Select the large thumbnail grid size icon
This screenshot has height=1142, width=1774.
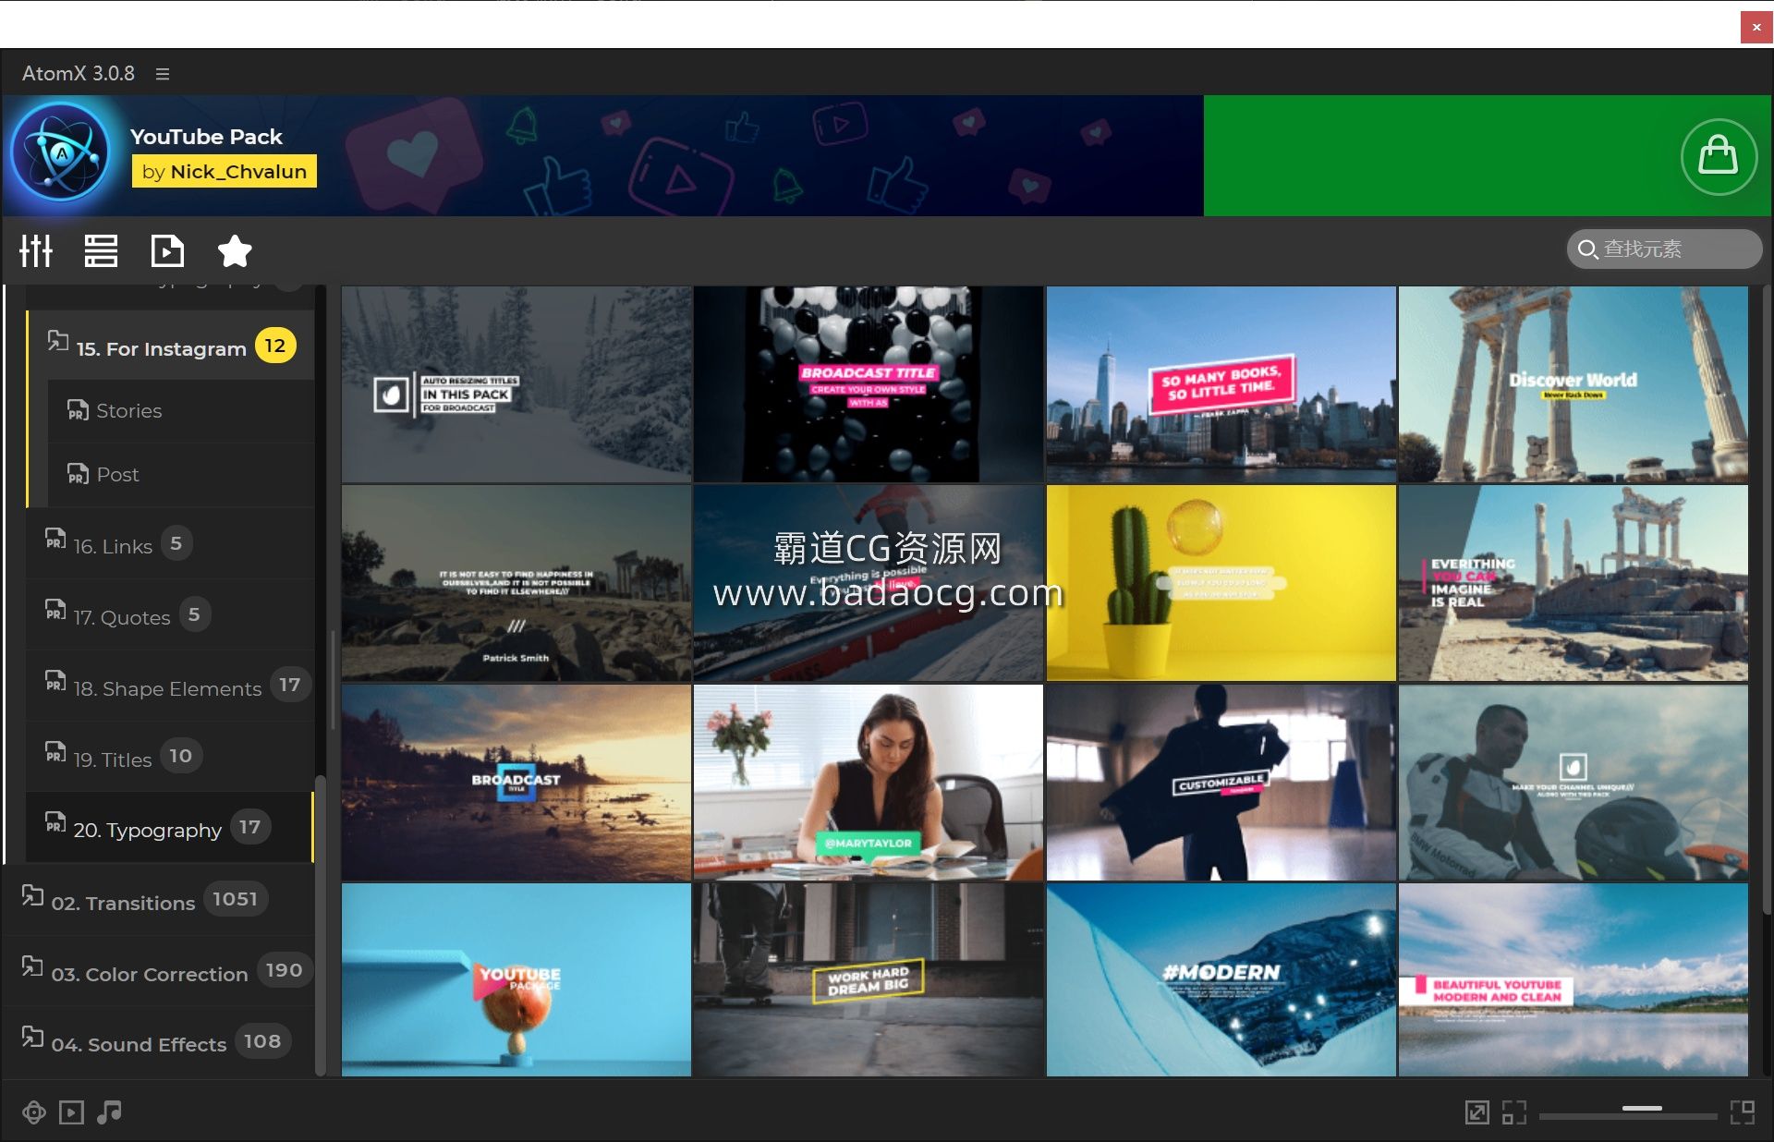tap(1742, 1112)
